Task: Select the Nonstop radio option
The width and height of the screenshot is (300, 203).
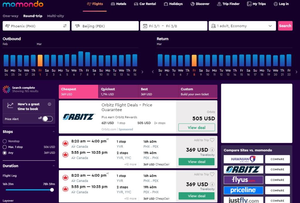Action: [5, 141]
